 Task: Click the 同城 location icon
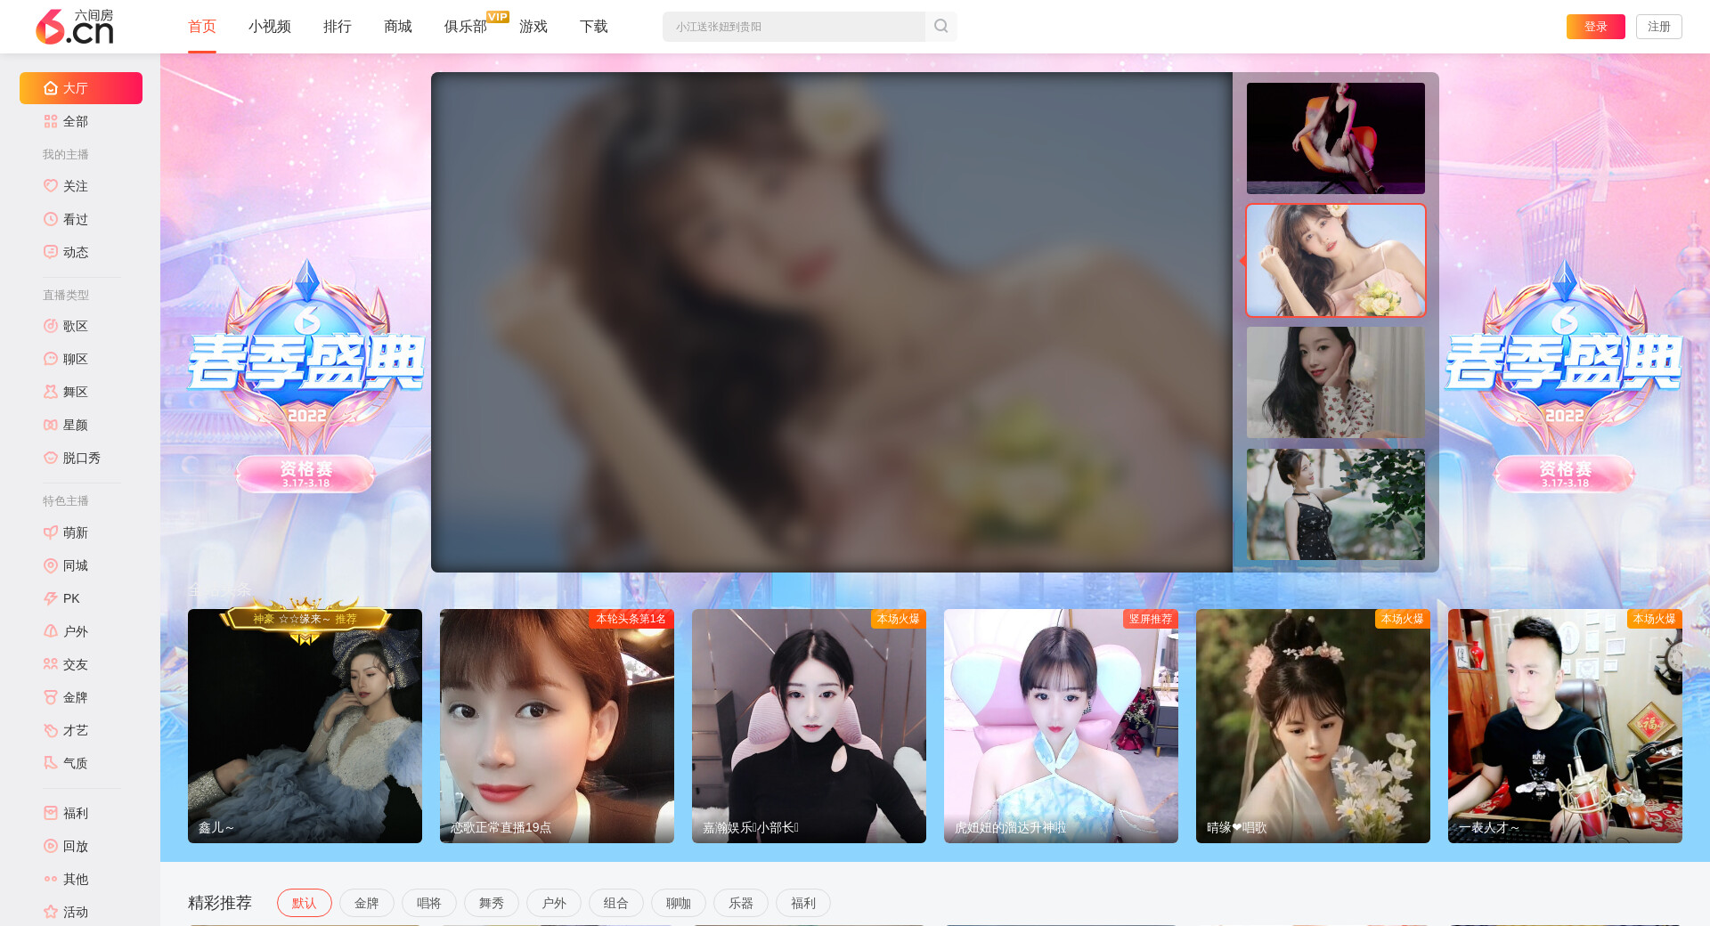point(51,565)
